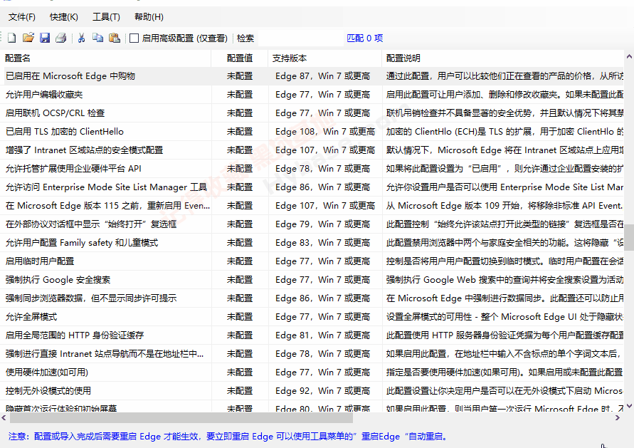Open the 工具(T) menu

pos(106,17)
